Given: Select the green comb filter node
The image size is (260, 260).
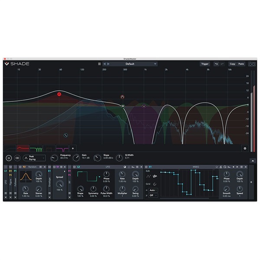Looking at the screenshot, I should point(123,106).
